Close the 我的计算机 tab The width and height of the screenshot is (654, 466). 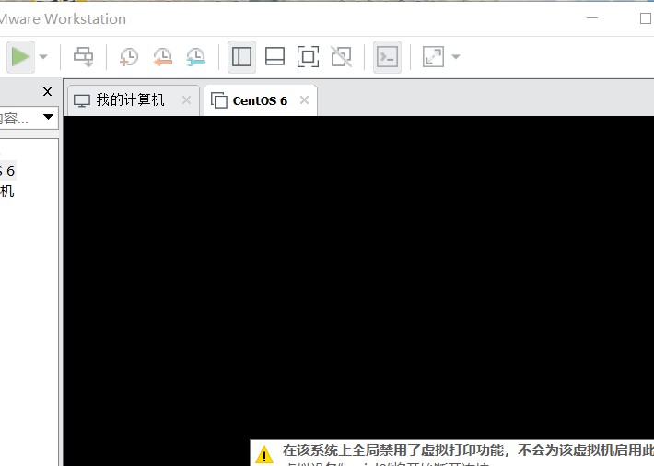click(x=186, y=100)
